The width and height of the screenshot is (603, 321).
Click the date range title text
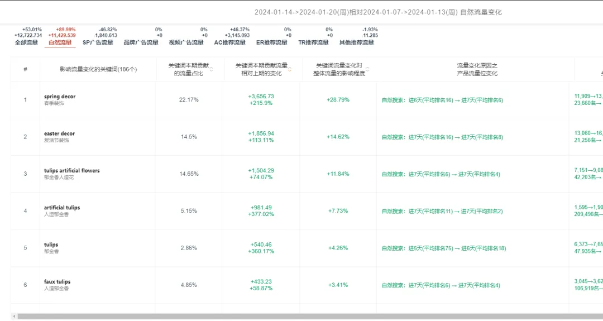pyautogui.click(x=378, y=12)
